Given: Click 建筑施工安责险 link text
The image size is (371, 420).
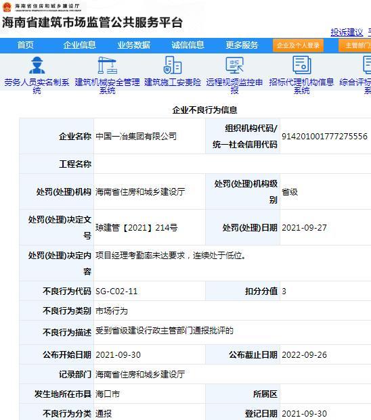Looking at the screenshot, I should point(173,83).
